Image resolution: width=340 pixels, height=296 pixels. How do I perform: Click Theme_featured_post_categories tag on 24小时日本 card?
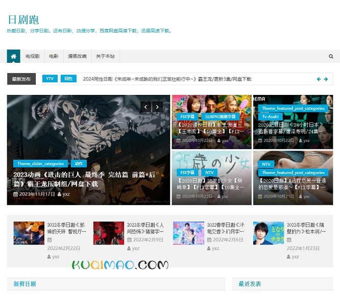point(293,108)
